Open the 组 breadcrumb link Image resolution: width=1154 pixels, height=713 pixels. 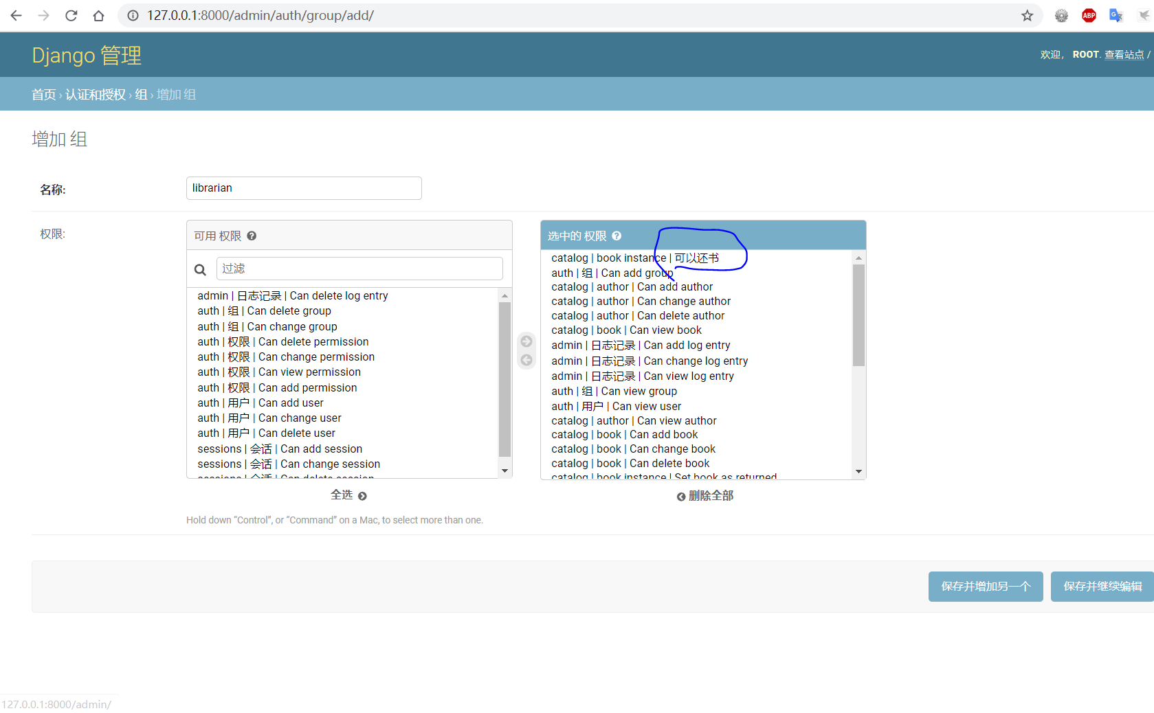(x=141, y=94)
